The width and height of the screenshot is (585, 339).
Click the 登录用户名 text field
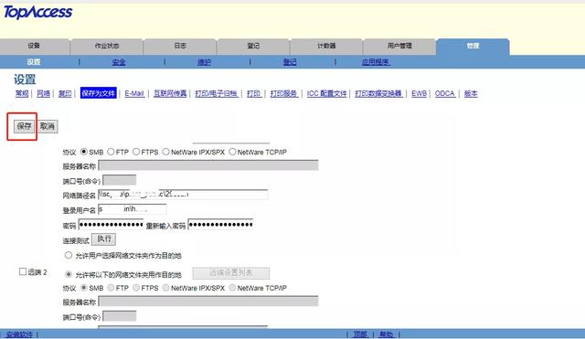point(132,209)
